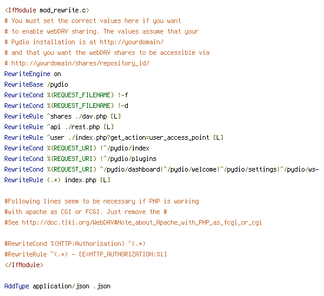Viewport: 324px width, 296px height.
Task: Click the !^/pydio/index condition line
Action: 77,148
